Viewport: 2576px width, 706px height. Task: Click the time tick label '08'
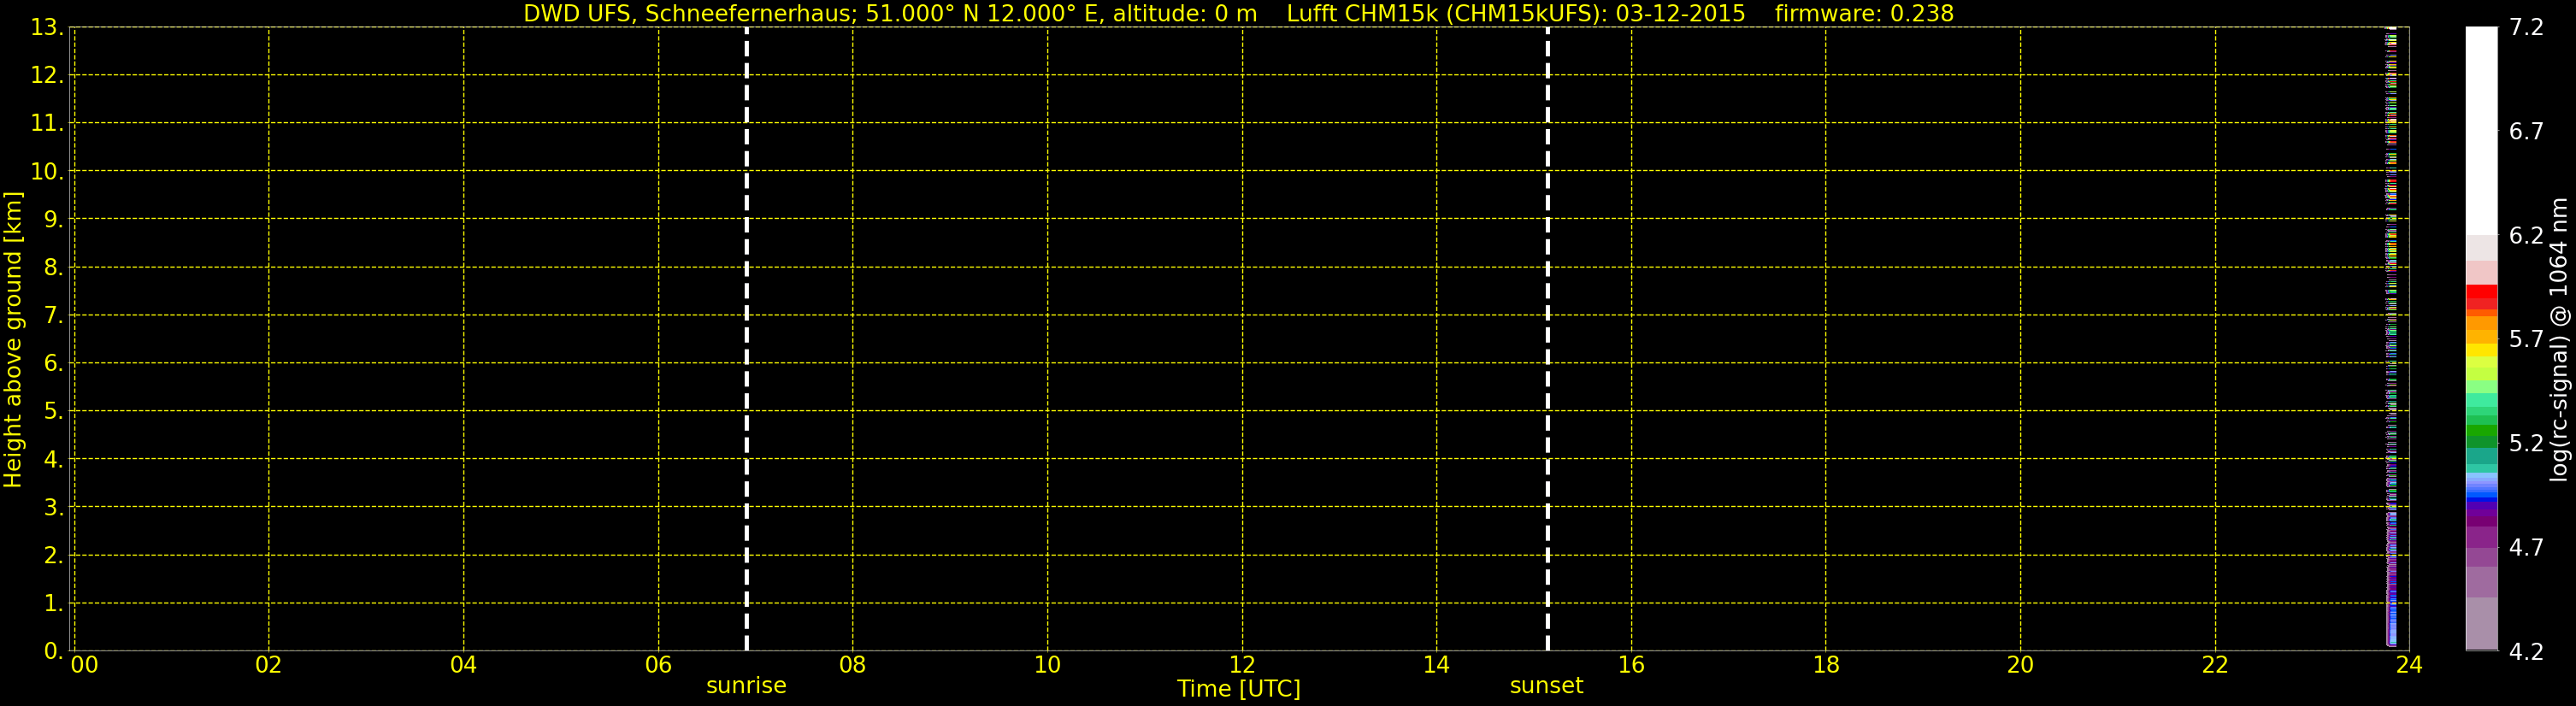[853, 665]
